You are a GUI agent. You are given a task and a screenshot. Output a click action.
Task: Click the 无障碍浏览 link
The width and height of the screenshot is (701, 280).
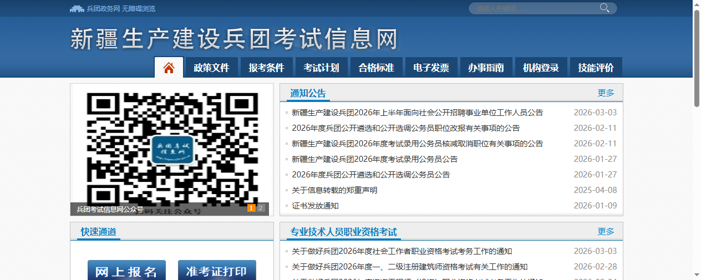coord(139,8)
